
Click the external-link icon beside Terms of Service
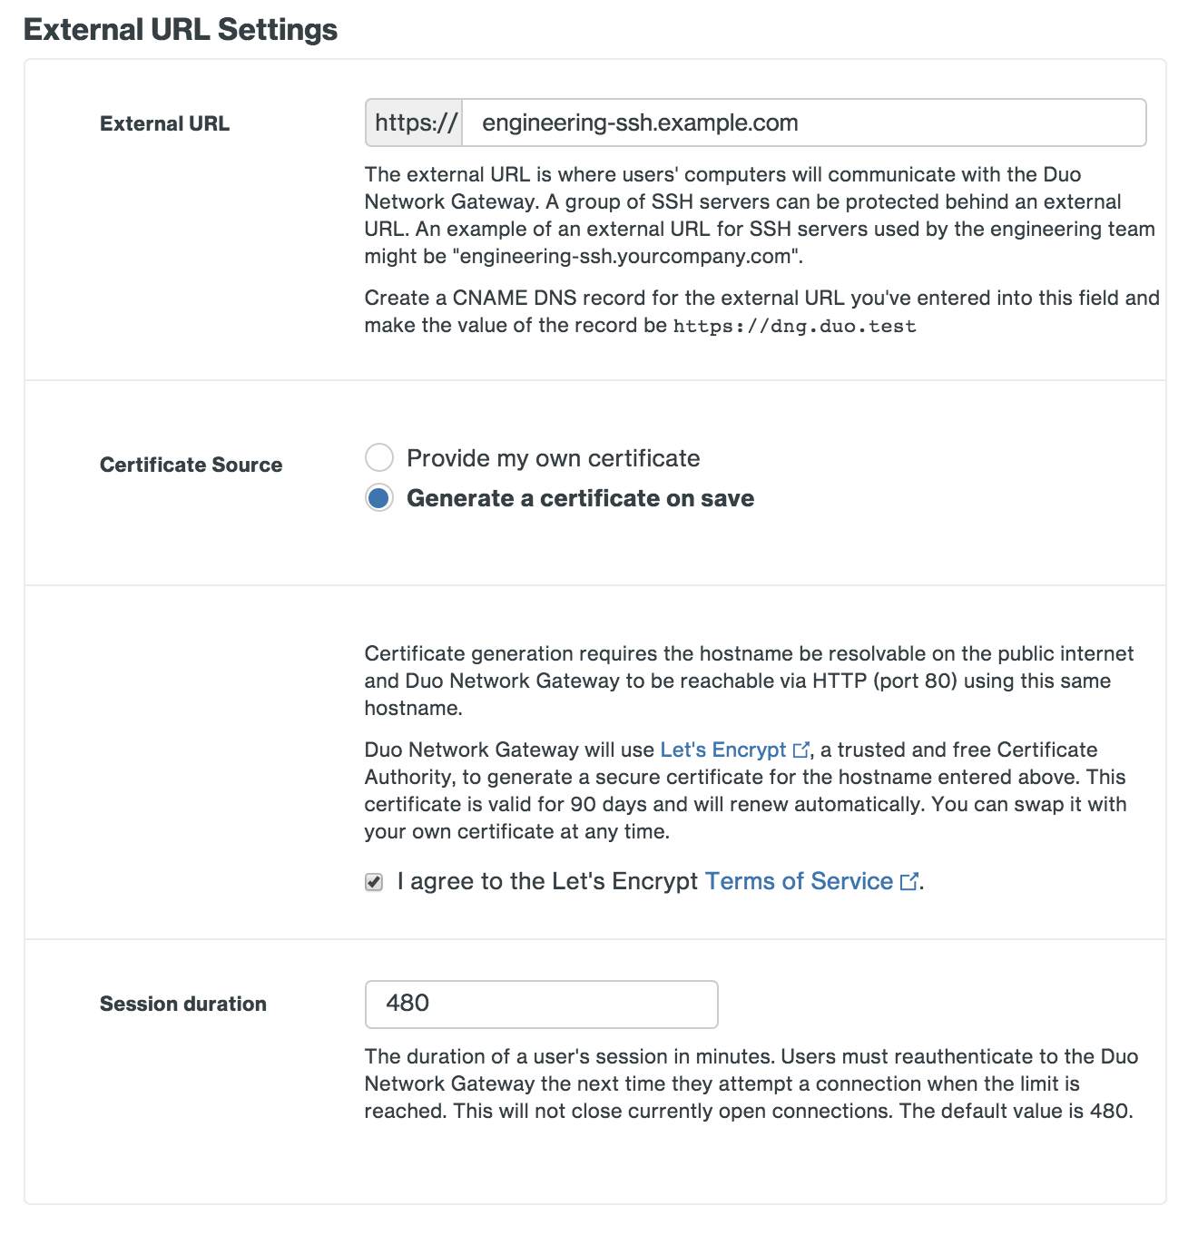tap(908, 881)
